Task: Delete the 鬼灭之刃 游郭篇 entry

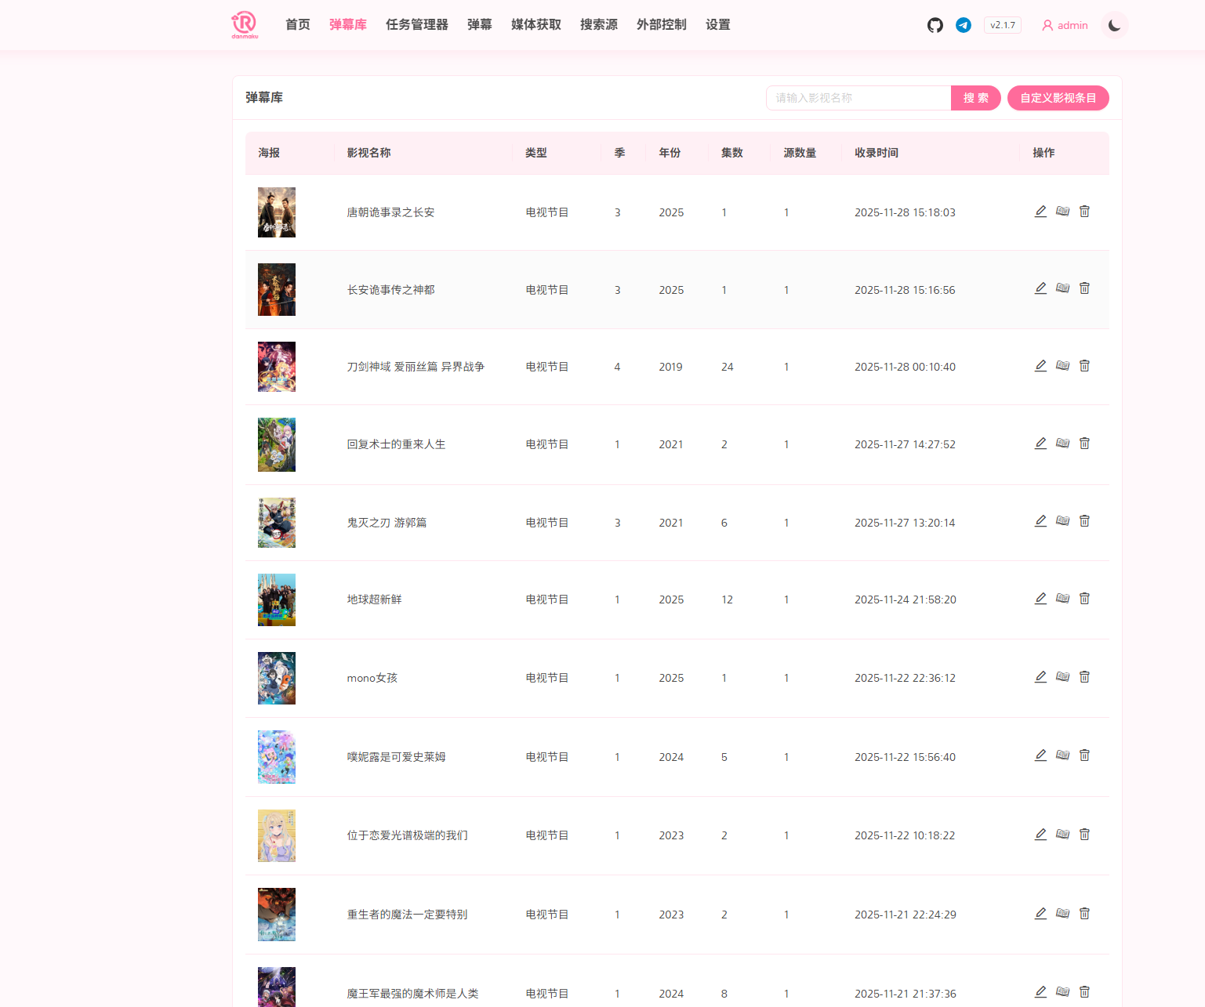Action: click(x=1084, y=521)
